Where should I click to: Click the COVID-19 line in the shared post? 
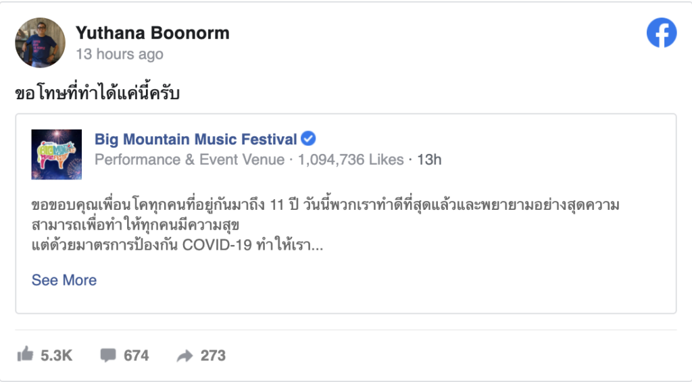click(x=177, y=246)
